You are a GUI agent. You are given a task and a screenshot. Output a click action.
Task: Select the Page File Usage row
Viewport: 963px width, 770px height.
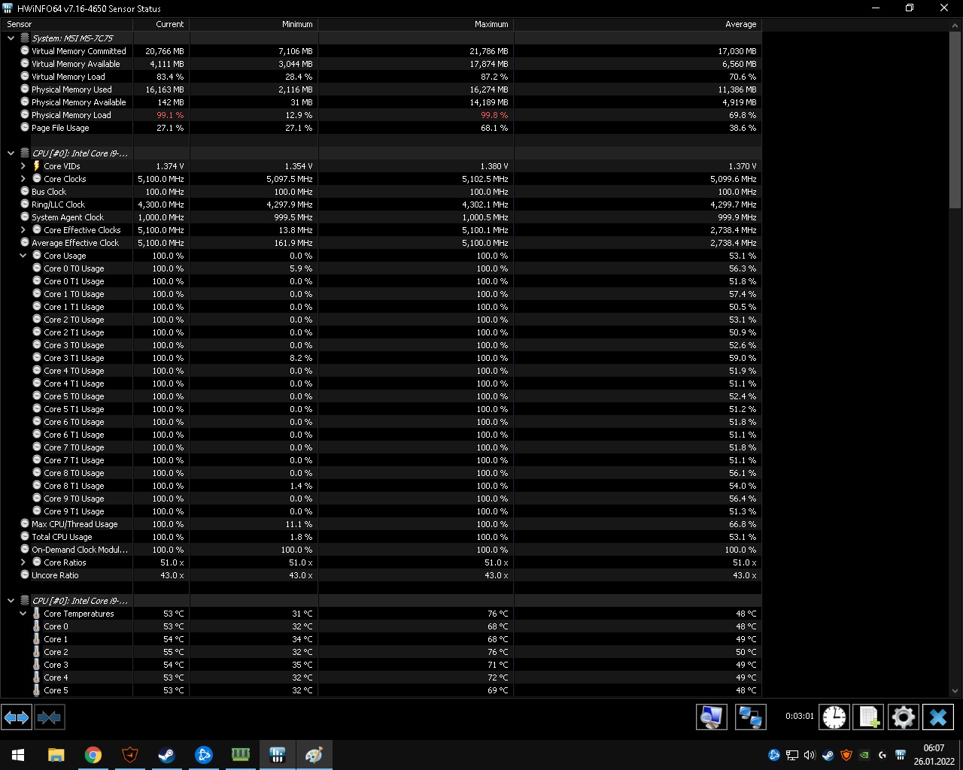click(x=381, y=128)
